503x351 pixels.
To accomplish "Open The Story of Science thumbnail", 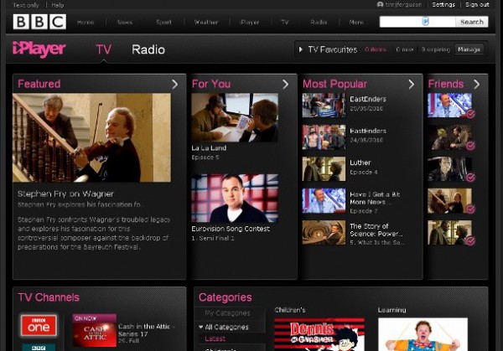I will click(x=324, y=232).
